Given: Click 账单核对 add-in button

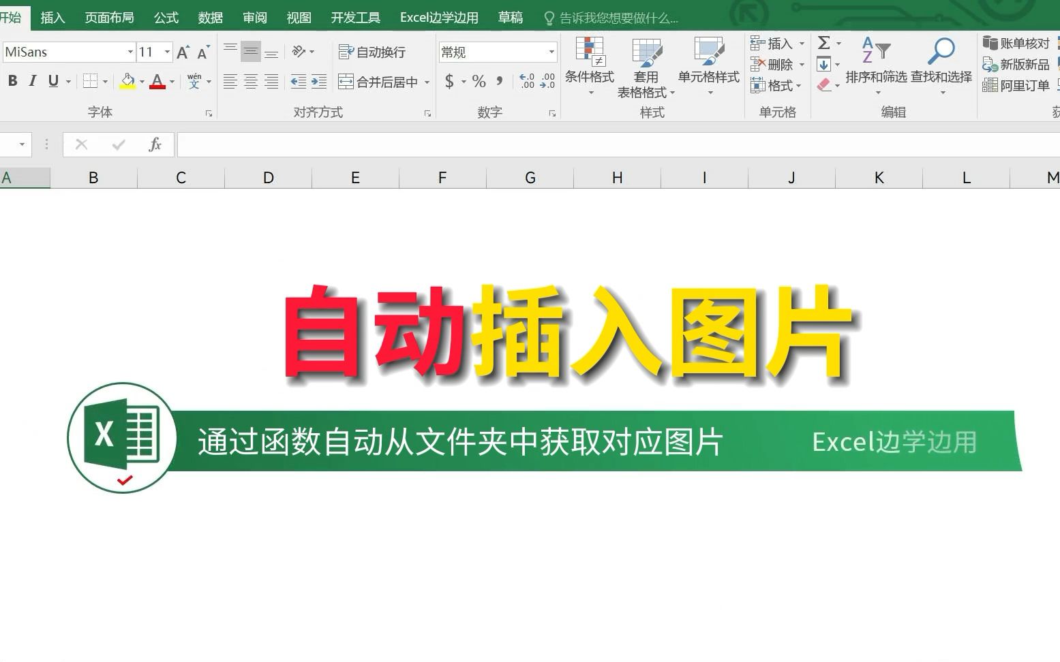Looking at the screenshot, I should pos(1016,44).
